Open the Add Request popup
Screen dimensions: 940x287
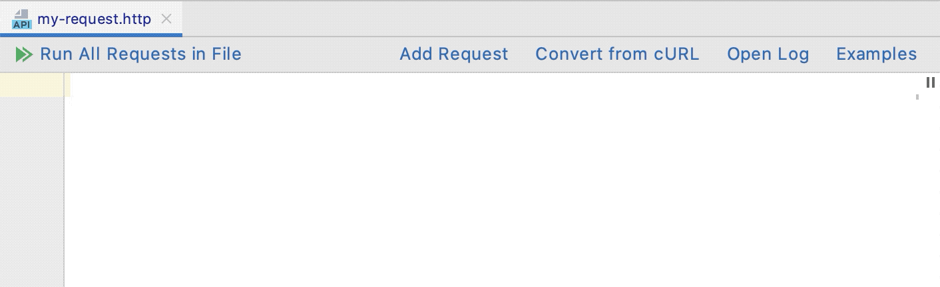(454, 54)
